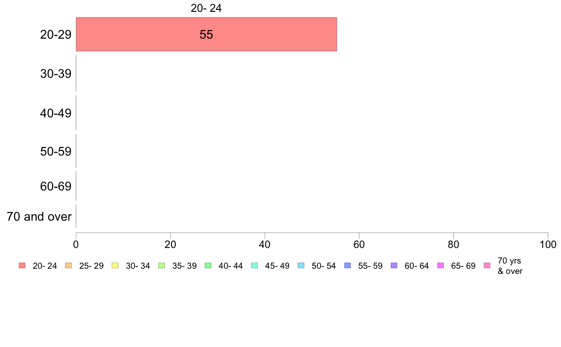The image size is (561, 347).
Task: Click the 30-39 category axis label
Action: (x=56, y=74)
